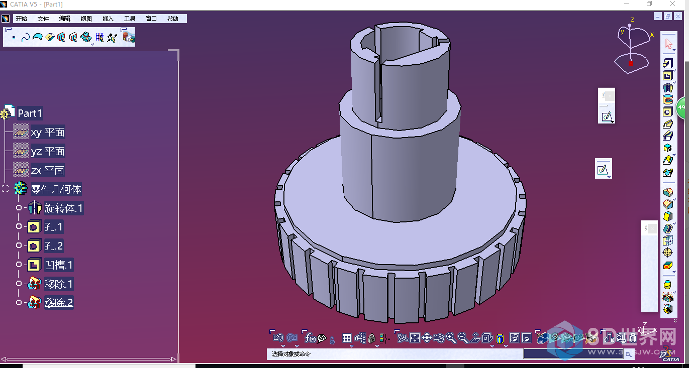Click the Zoom In magnifier icon

(x=451, y=338)
